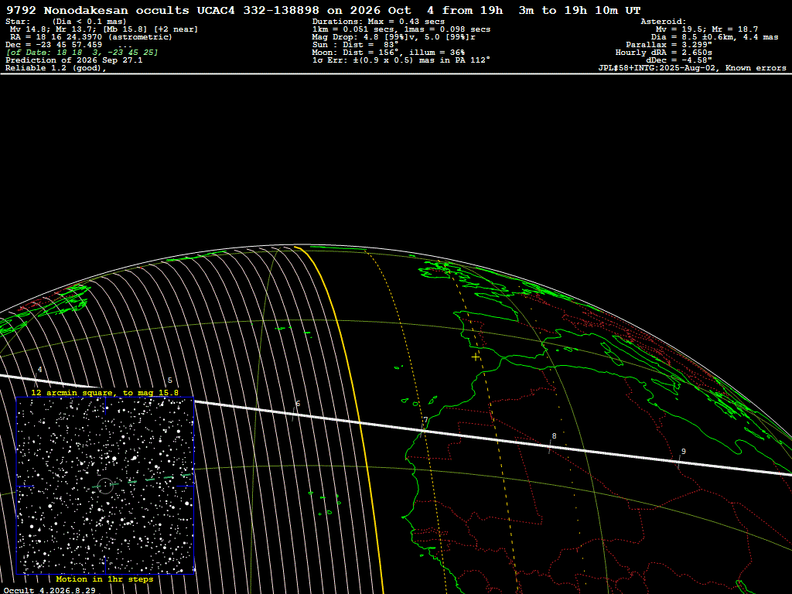This screenshot has height=594, width=792.
Task: Click minute marker 8 on the occultation track
Action: [554, 436]
